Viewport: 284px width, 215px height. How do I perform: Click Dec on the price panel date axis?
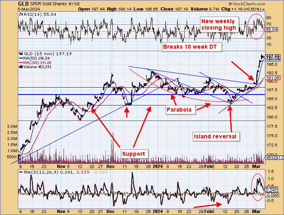pyautogui.click(x=110, y=166)
